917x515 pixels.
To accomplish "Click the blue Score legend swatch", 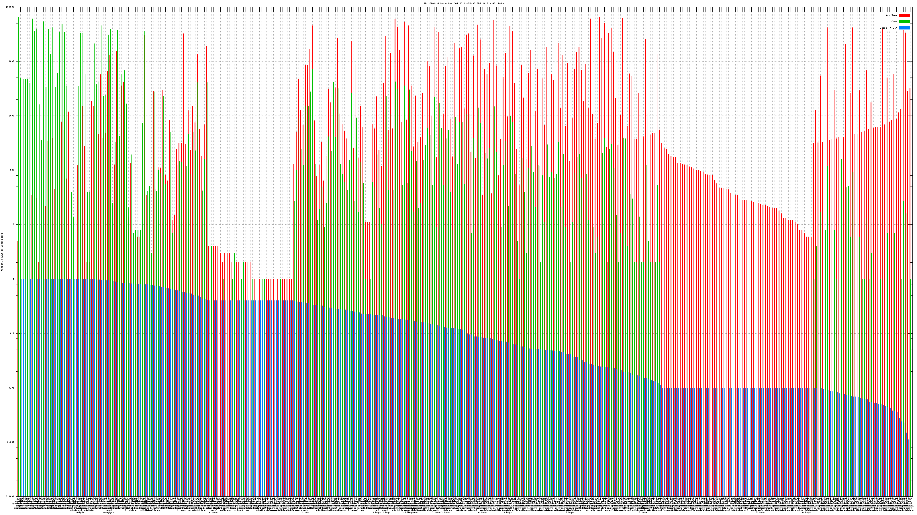I will point(904,28).
